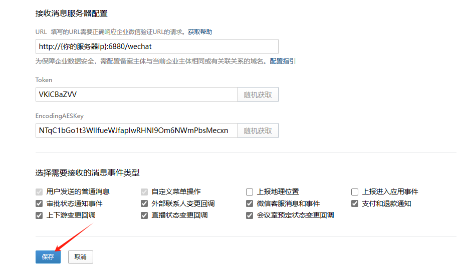Screen dimensions: 460x271
Task: Click the 取消 (Cancel) button
Action: pos(80,256)
